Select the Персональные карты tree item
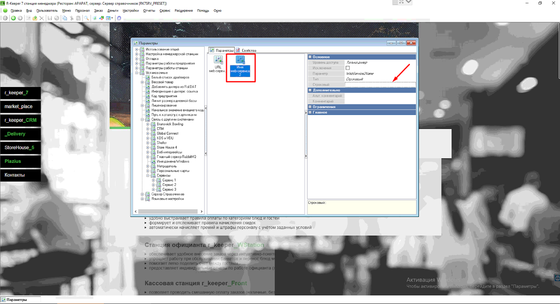Image resolution: width=560 pixels, height=304 pixels. click(173, 171)
